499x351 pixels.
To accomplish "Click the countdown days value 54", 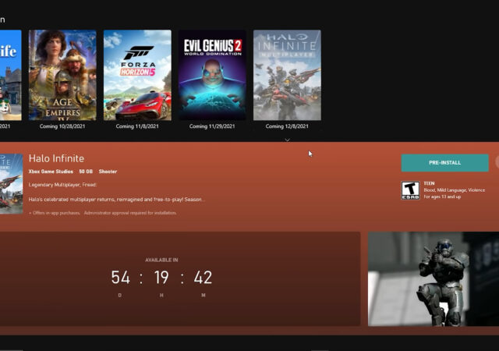I will point(121,278).
